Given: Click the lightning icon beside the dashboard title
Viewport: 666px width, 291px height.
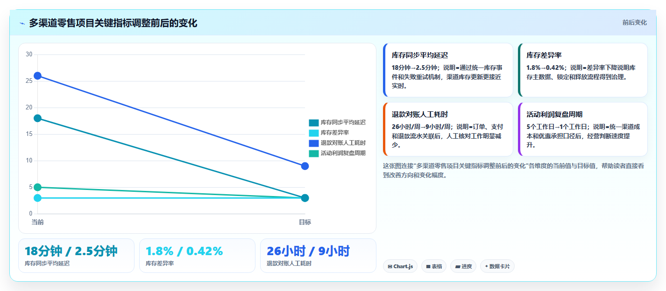Looking at the screenshot, I should (22, 23).
